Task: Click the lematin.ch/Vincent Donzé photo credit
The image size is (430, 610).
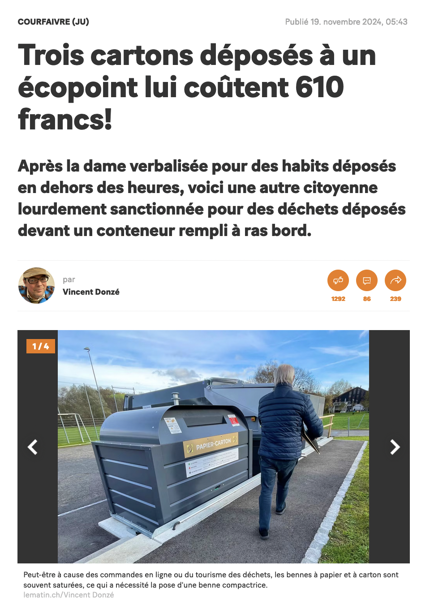Action: click(x=69, y=595)
